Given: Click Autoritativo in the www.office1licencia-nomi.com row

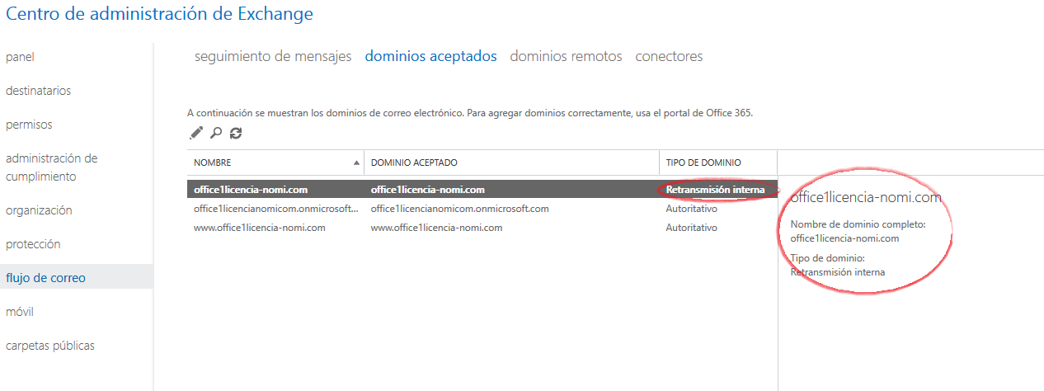Looking at the screenshot, I should click(691, 228).
